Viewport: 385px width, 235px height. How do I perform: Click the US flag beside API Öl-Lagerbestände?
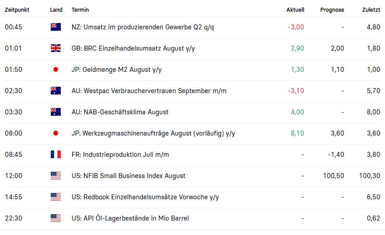55,218
